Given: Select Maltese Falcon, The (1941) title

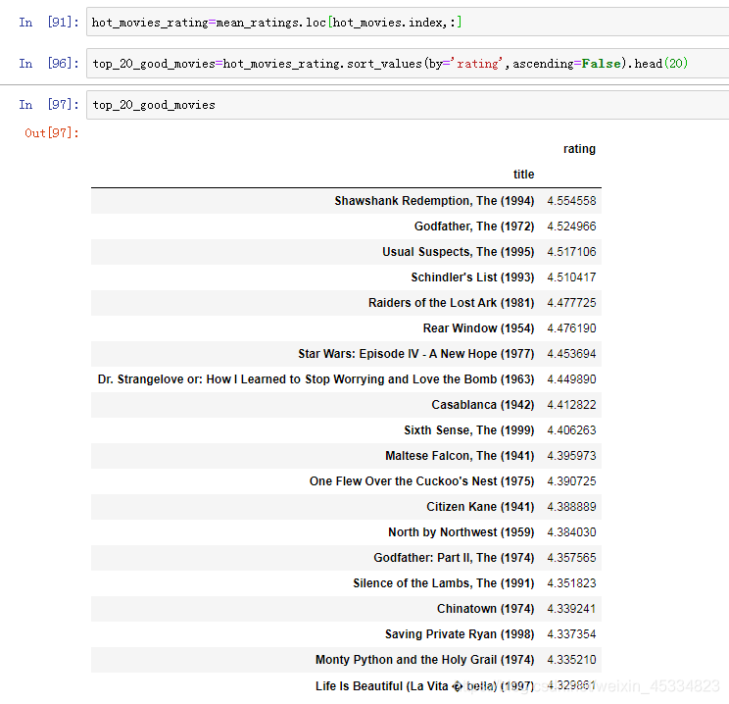Looking at the screenshot, I should click(x=460, y=456).
